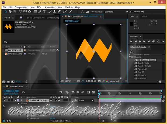Screen dimensions: 167x124
Task: Toggle the viewer lock icon on Composition tab
Action: point(69,16)
